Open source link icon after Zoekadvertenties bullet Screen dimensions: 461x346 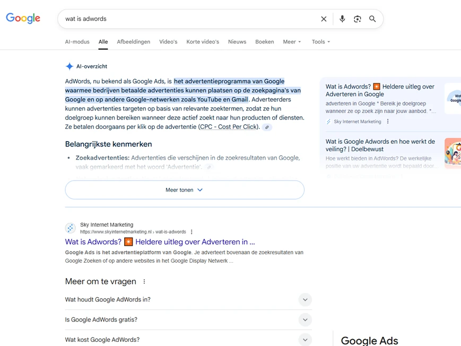coord(209,167)
